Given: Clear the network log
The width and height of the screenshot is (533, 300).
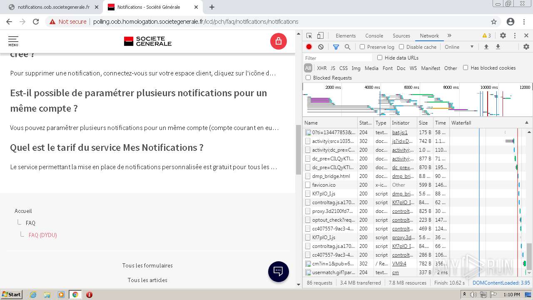Looking at the screenshot, I should point(321,47).
